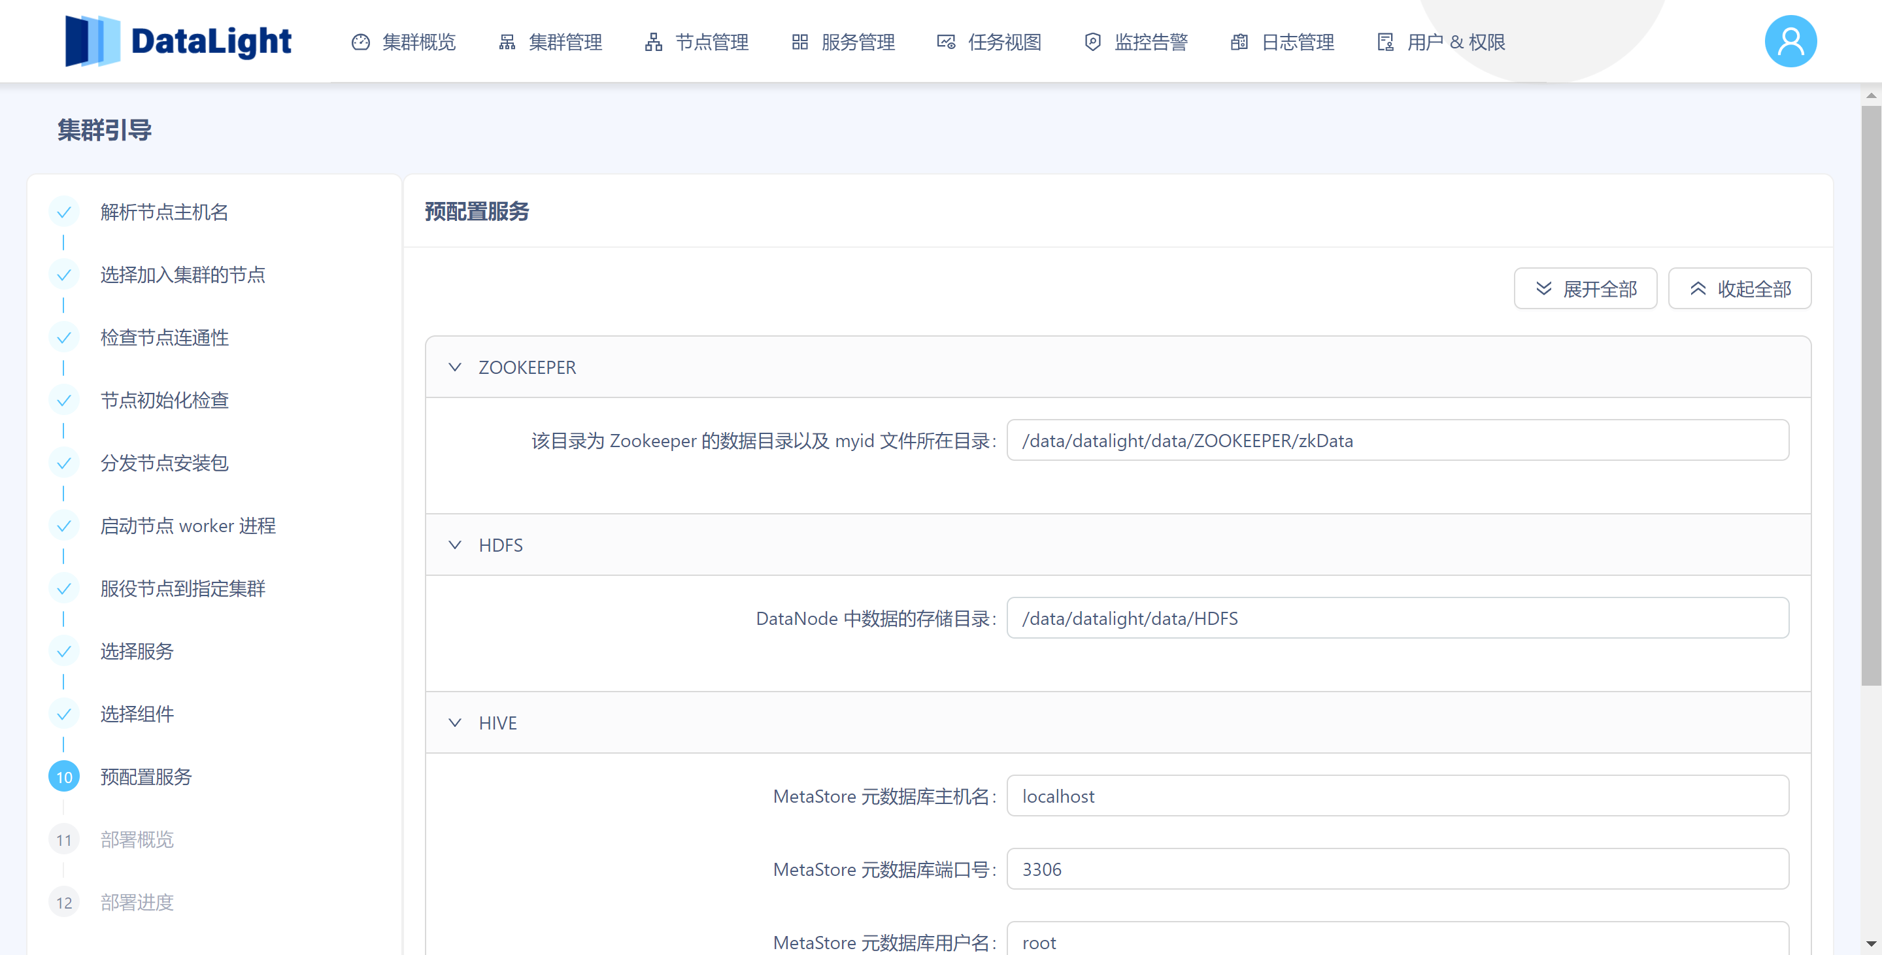Click the page vertical scrollbar thumb
This screenshot has height=955, width=1882.
click(1870, 395)
